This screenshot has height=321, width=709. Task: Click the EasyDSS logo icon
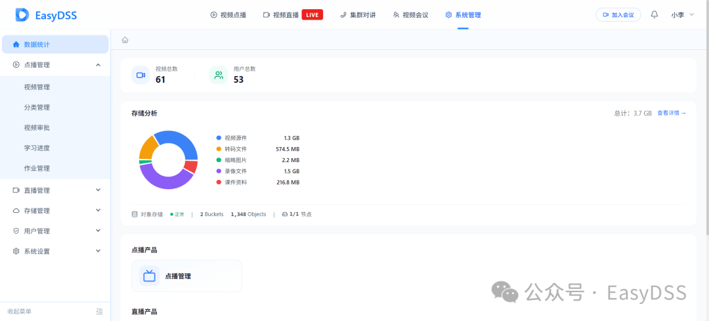(x=22, y=15)
